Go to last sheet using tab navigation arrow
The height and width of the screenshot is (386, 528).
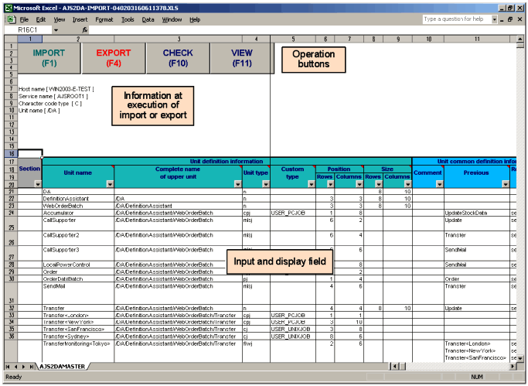(32, 367)
